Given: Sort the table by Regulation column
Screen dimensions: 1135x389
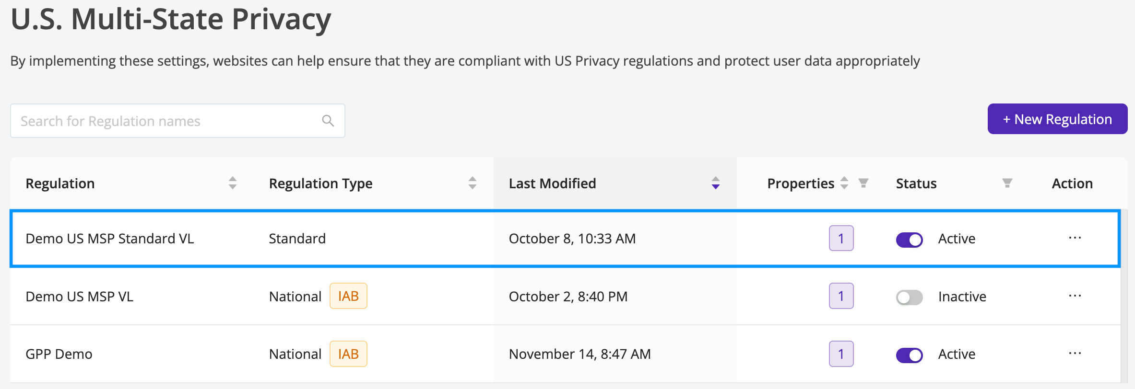Looking at the screenshot, I should pos(232,183).
